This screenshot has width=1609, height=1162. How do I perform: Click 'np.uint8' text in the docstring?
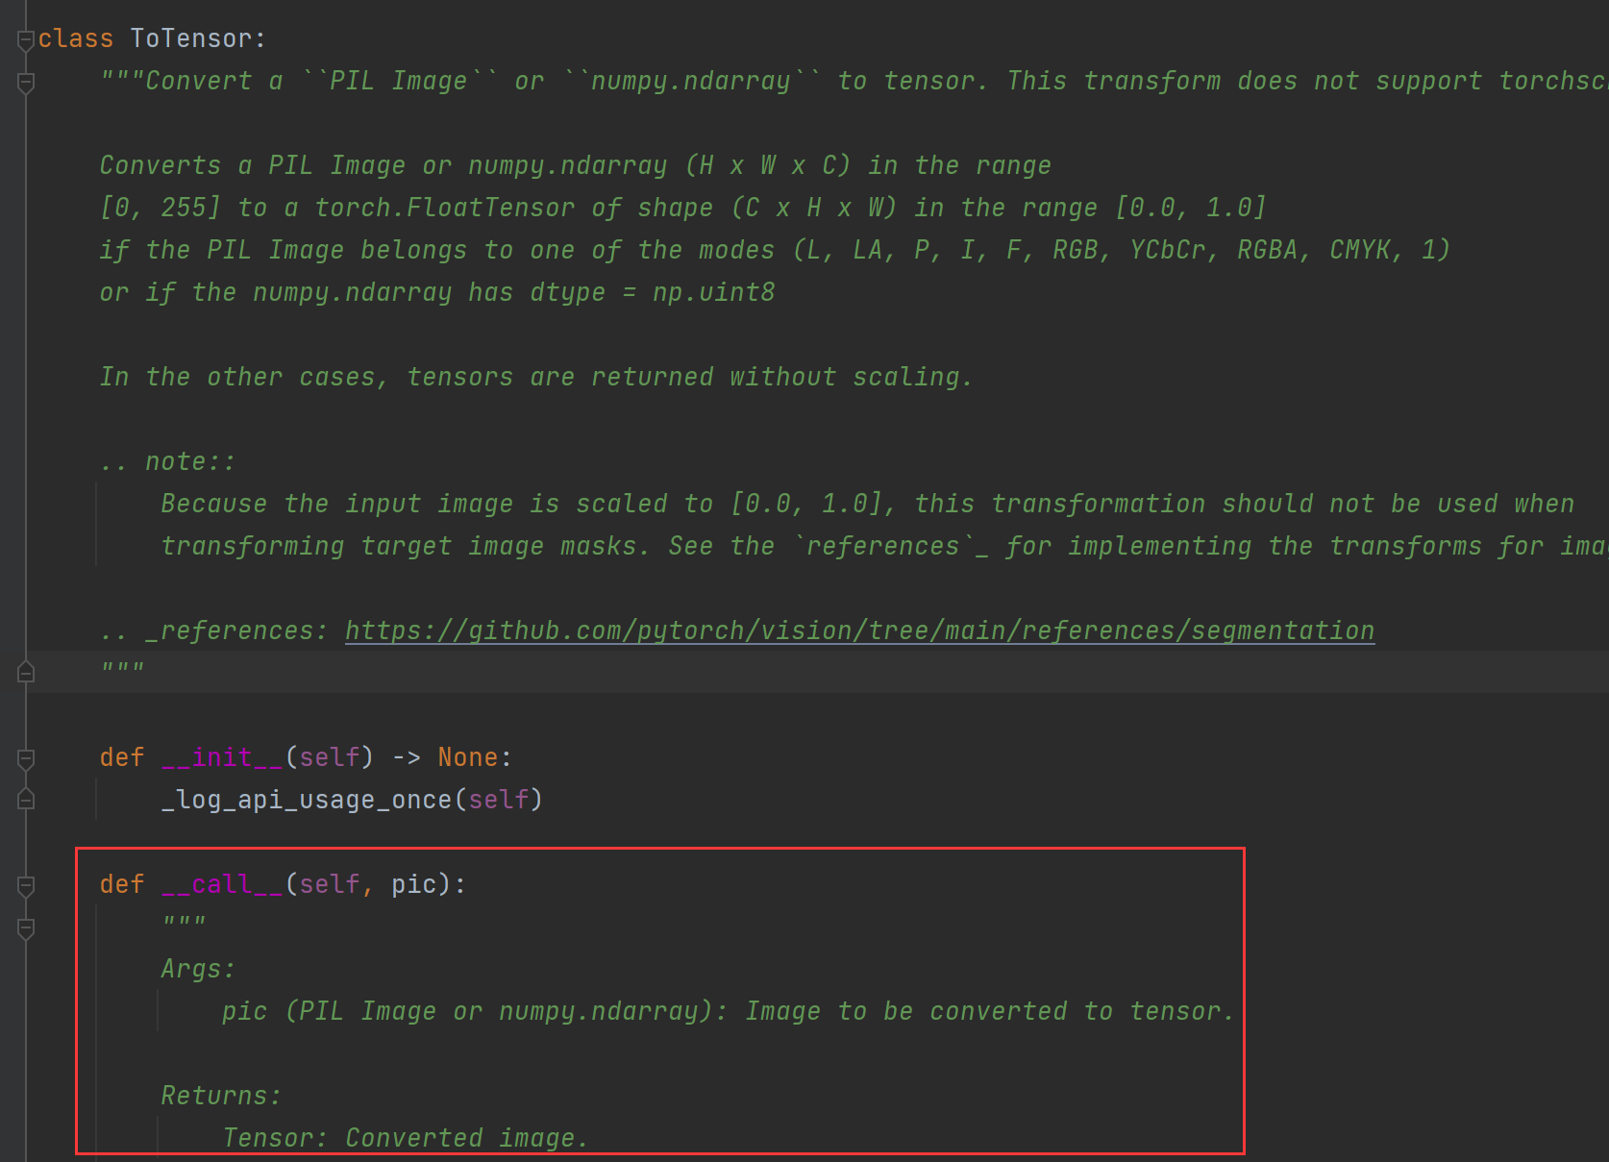[713, 292]
